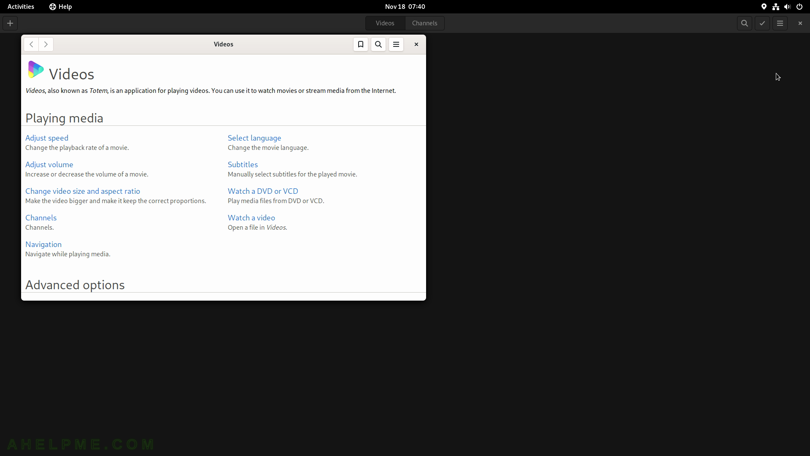This screenshot has width=810, height=456.
Task: Open the Navigation help topic
Action: click(43, 244)
